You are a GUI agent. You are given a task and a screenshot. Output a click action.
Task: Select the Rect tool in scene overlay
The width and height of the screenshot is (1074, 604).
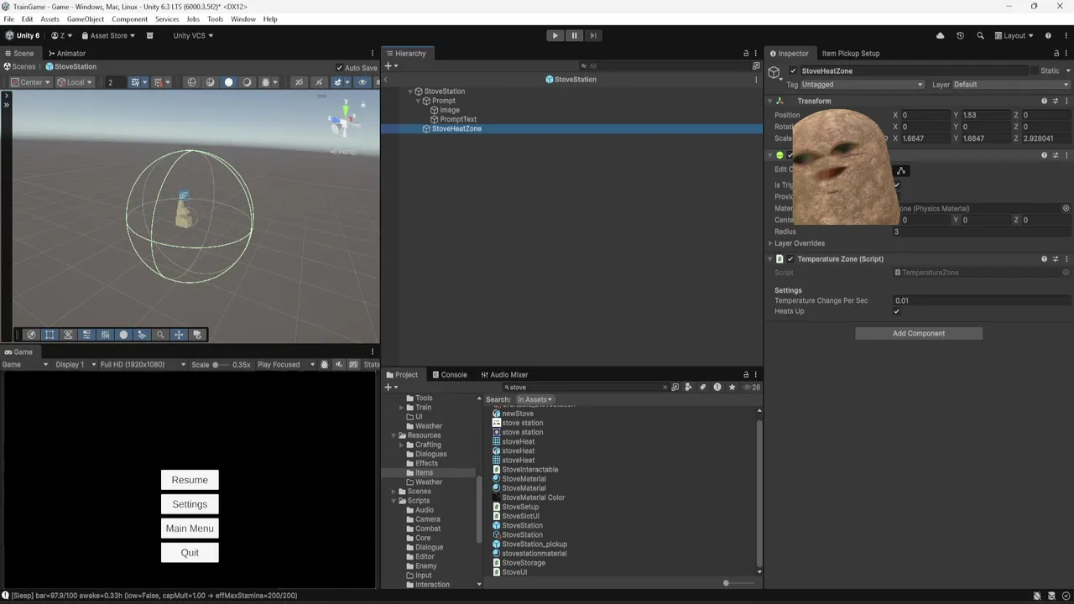[x=50, y=335]
